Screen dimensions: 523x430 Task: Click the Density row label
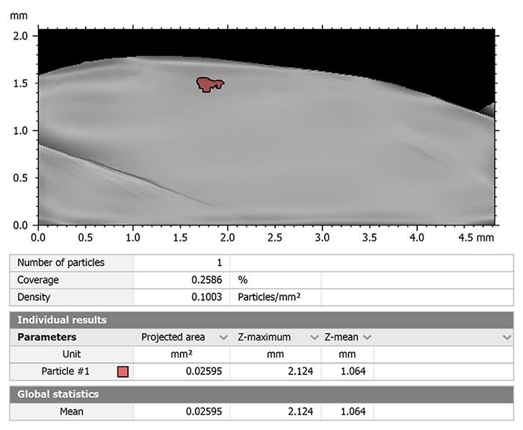tap(34, 297)
